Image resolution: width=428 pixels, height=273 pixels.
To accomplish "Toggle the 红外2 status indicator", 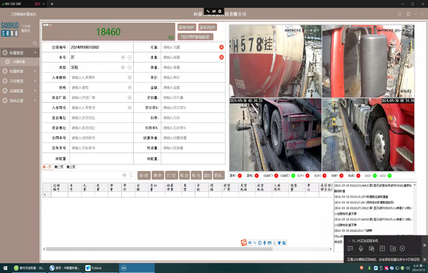I will click(324, 176).
